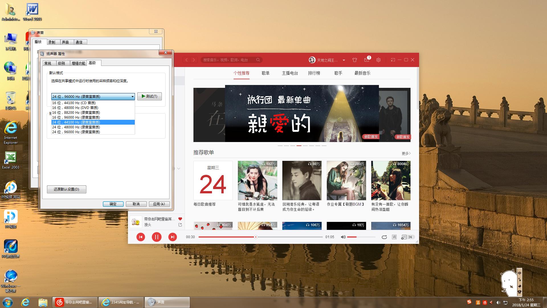The width and height of the screenshot is (547, 308).
Task: Open NetEase Cloud Music settings gear
Action: click(378, 60)
